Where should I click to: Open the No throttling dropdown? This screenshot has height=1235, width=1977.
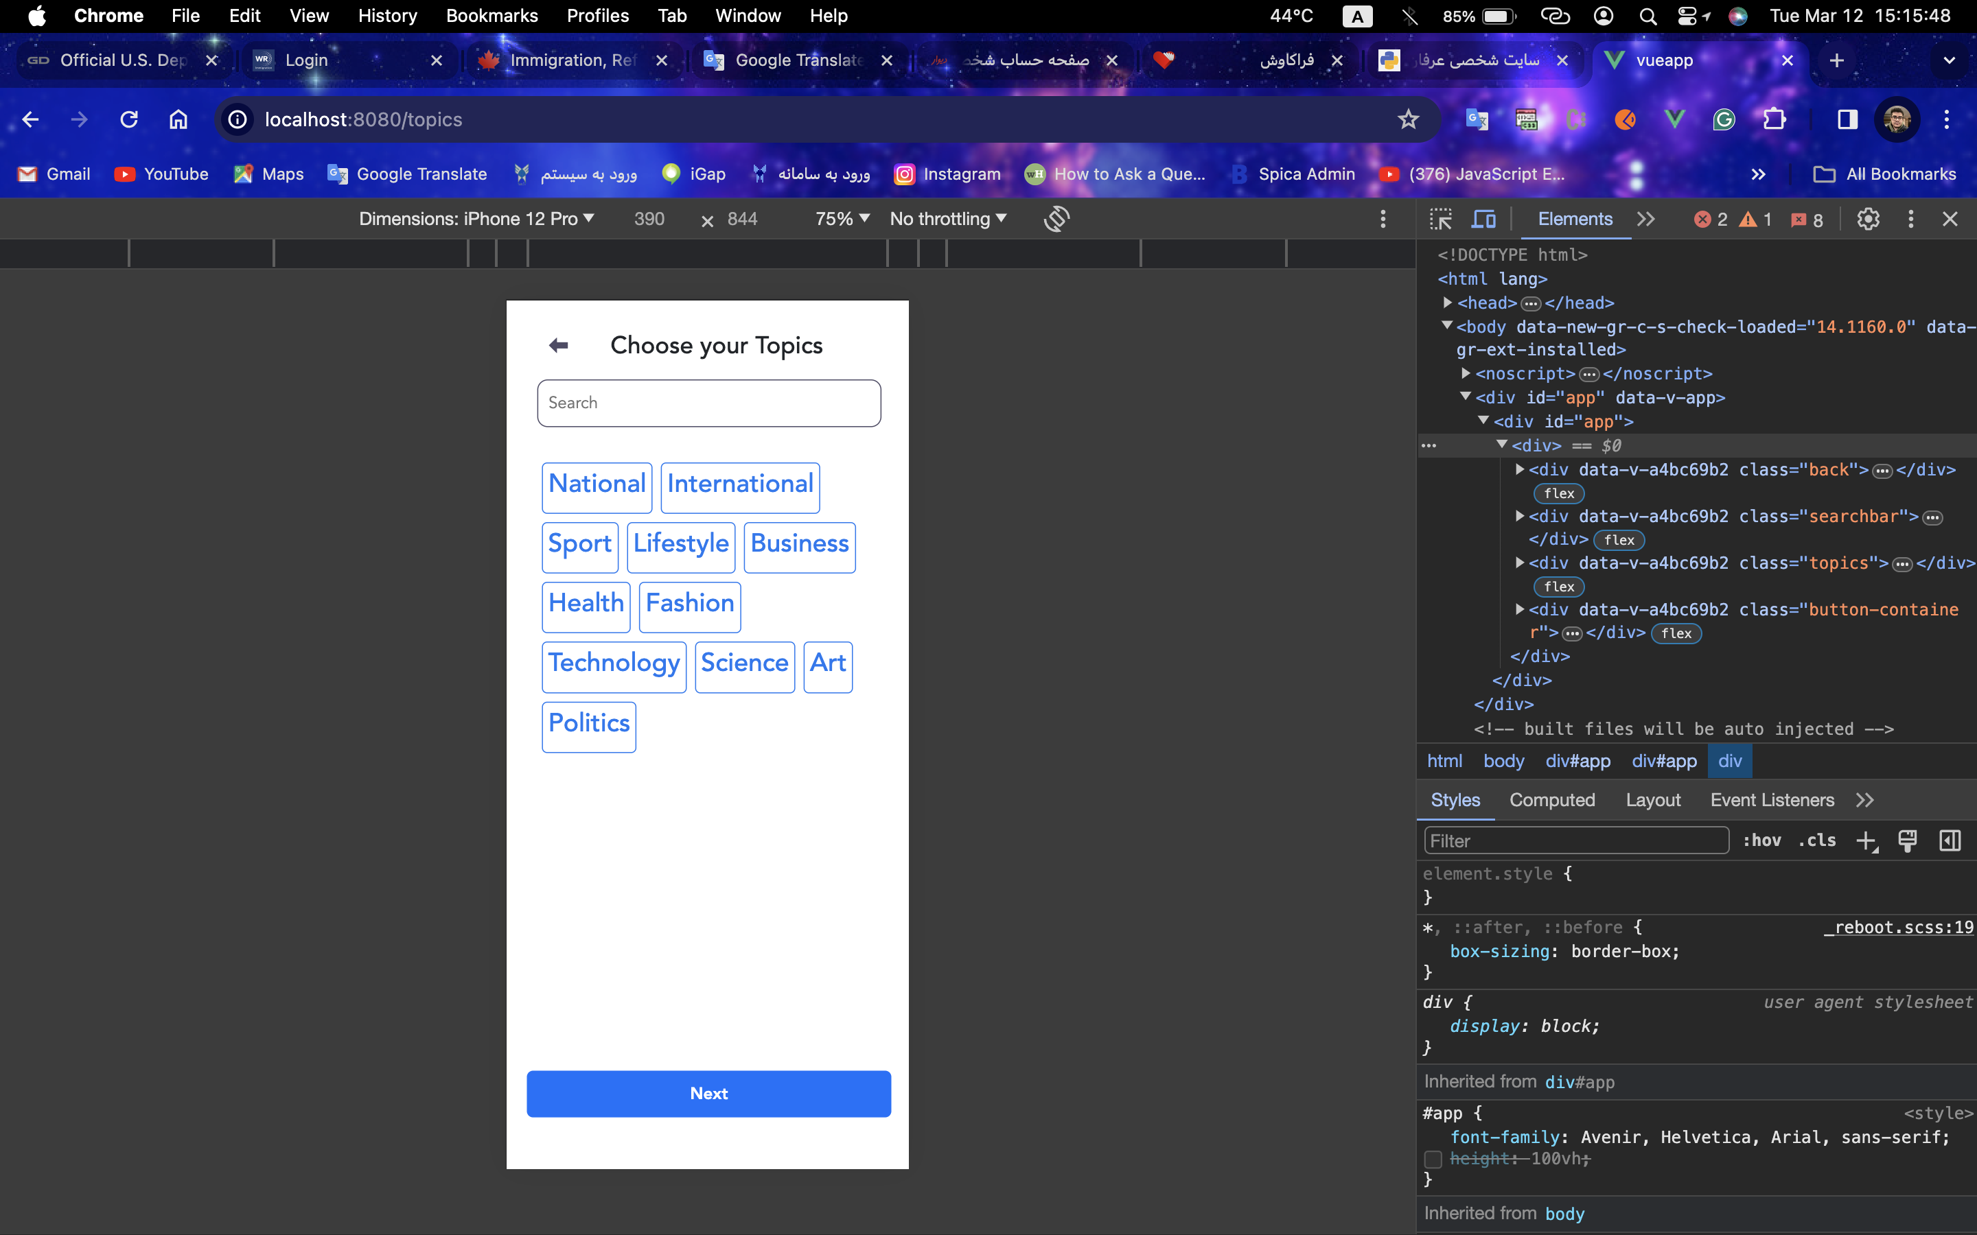947,219
